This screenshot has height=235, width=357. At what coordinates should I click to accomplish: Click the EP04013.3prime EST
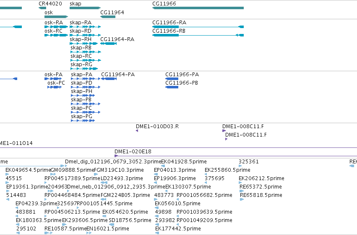pos(156,174)
